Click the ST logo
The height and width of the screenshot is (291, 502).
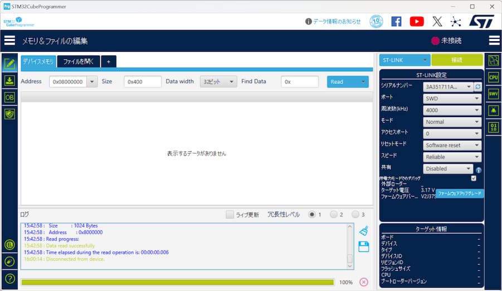481,22
